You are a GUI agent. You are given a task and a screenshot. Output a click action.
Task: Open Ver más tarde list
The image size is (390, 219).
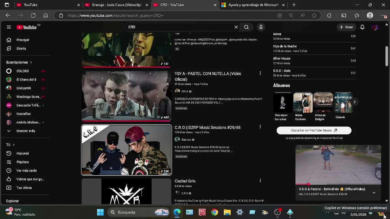[x=27, y=171]
